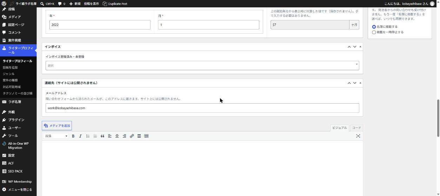Focus the 年 field containing 2022
Viewport: 440px width, 196px height.
click(100, 25)
